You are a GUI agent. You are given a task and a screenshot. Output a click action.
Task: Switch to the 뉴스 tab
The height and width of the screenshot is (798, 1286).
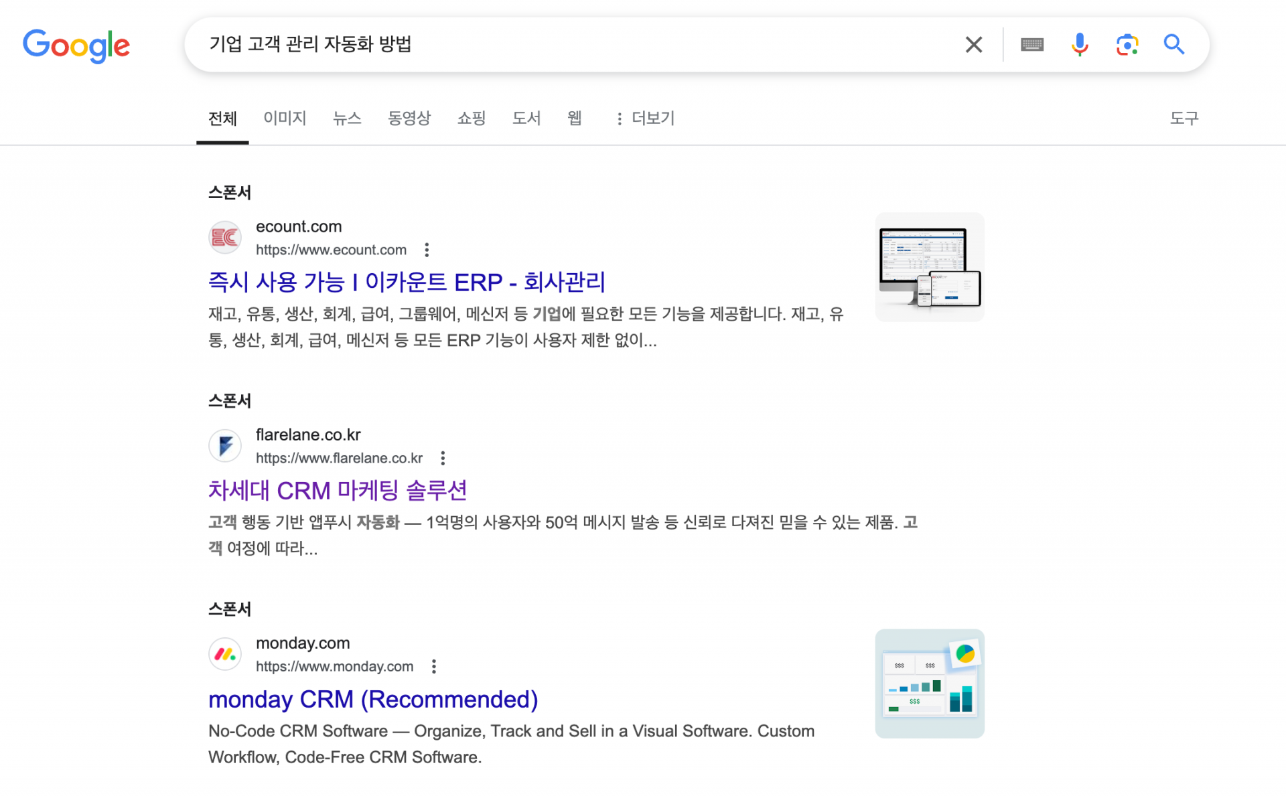pyautogui.click(x=347, y=118)
